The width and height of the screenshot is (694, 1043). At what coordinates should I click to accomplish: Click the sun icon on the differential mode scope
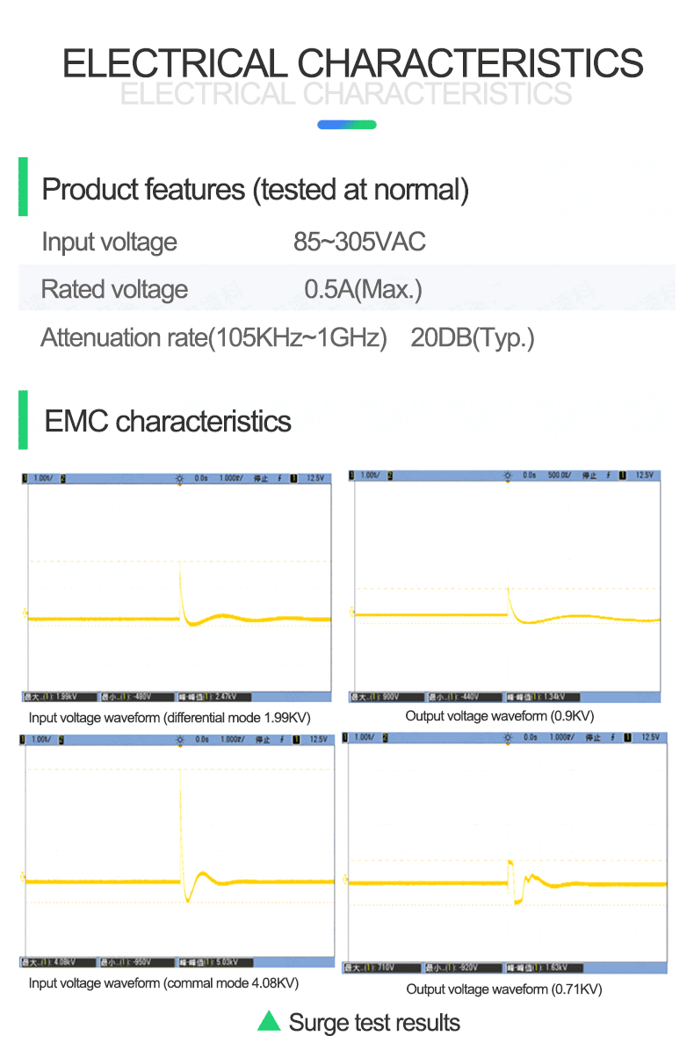tap(179, 479)
